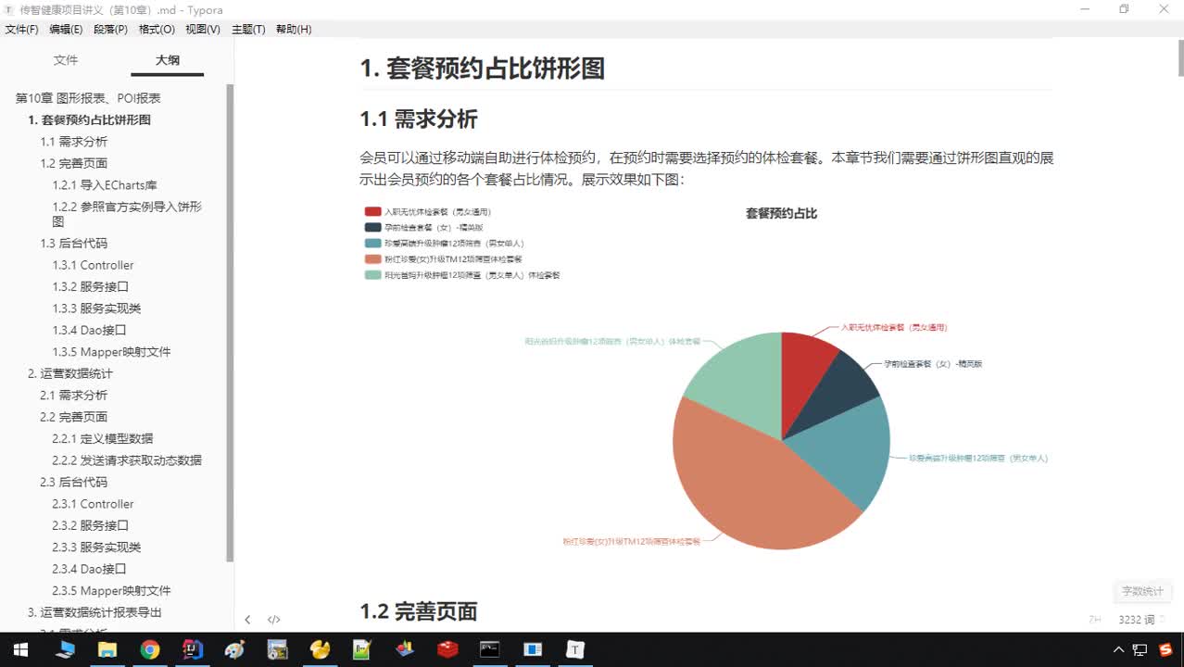Launch Google Chrome from the taskbar
The width and height of the screenshot is (1184, 667).
(x=149, y=649)
